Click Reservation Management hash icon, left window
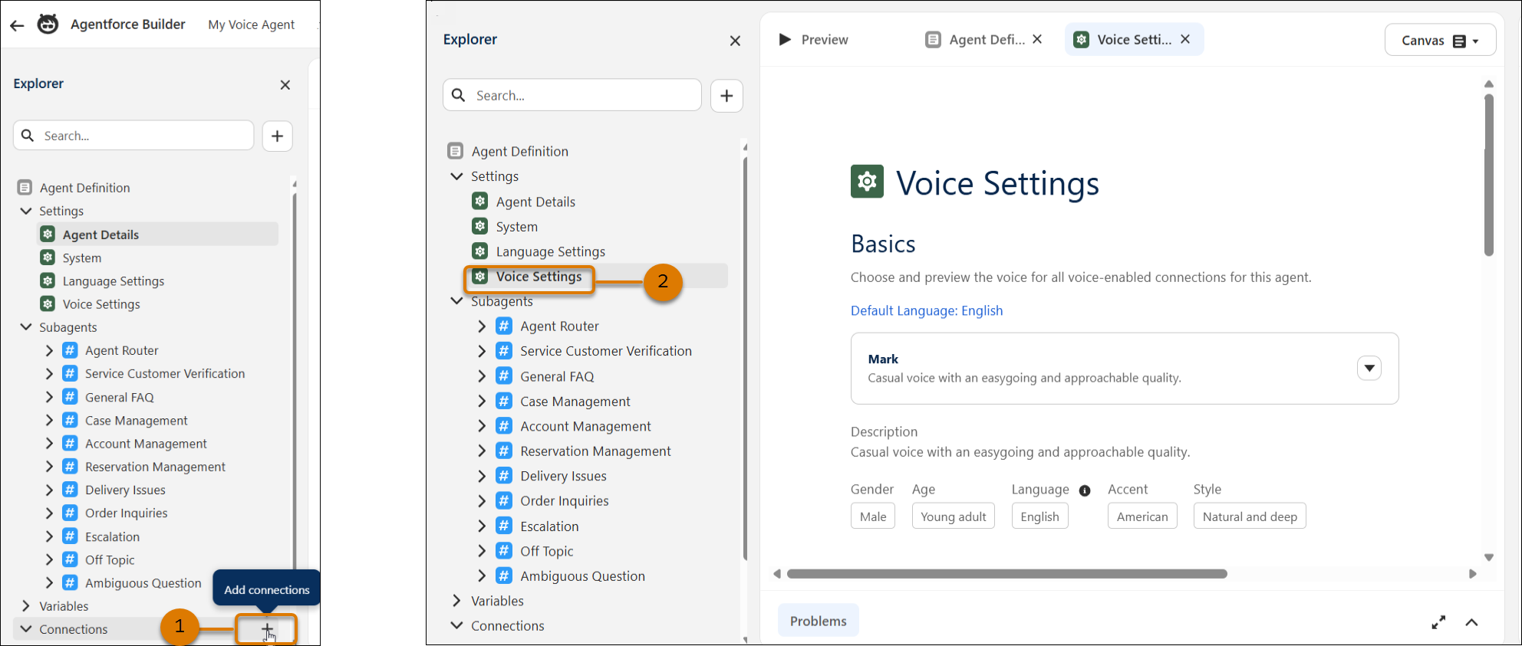Viewport: 1522px width, 646px height. tap(70, 466)
